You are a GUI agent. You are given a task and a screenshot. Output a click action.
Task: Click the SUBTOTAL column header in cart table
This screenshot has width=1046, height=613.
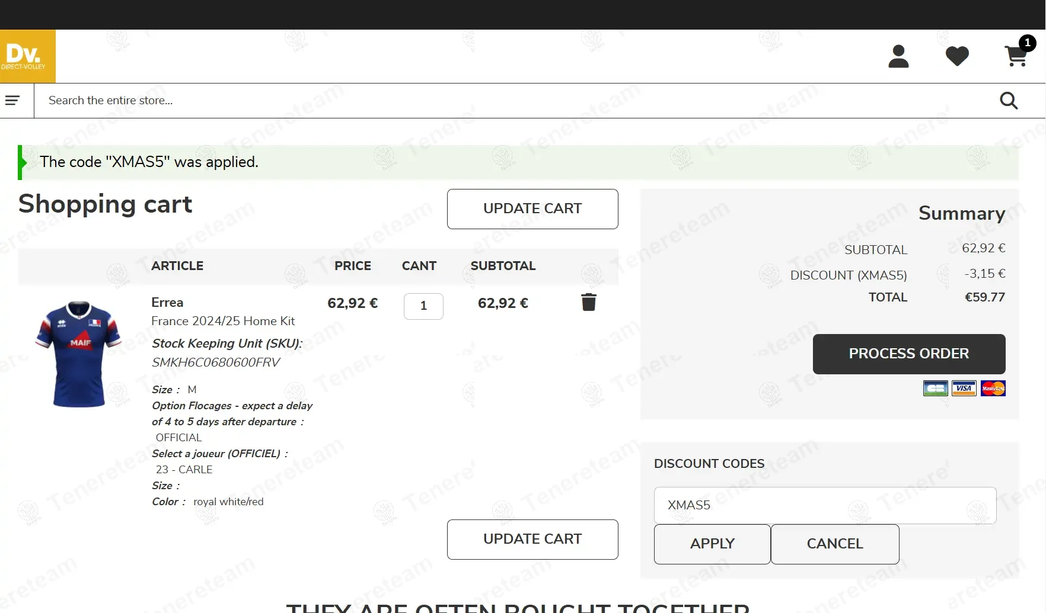503,266
